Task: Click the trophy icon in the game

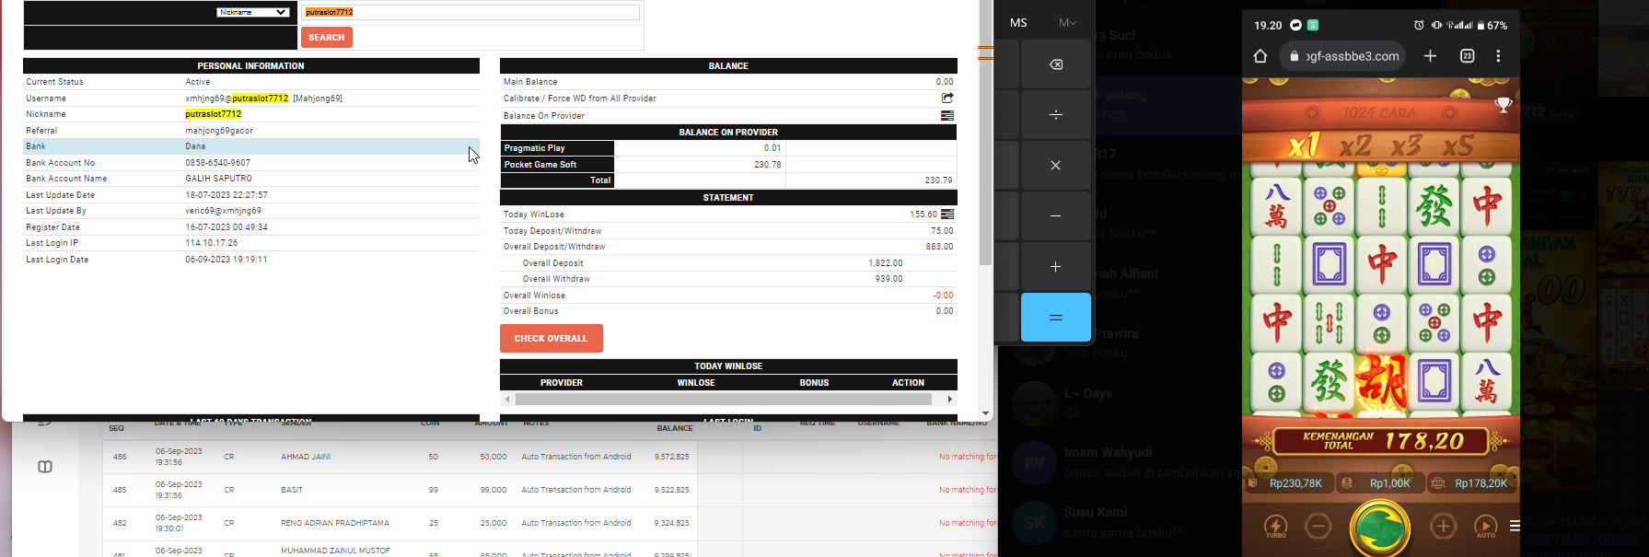Action: [1504, 105]
